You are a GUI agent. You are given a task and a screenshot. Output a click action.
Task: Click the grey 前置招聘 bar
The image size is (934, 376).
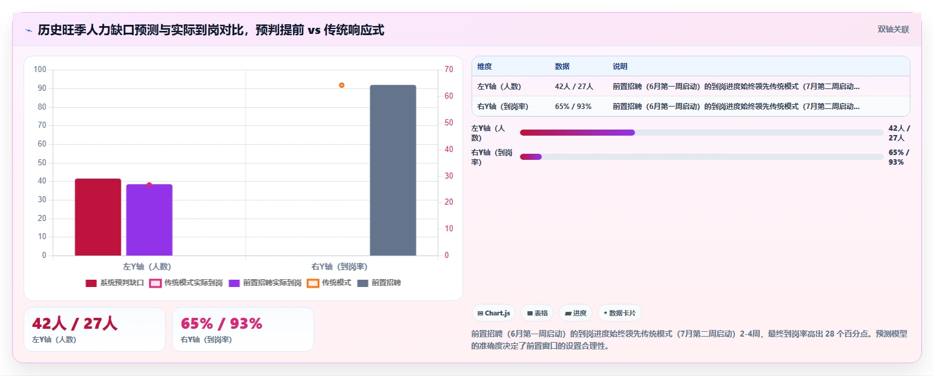[393, 170]
